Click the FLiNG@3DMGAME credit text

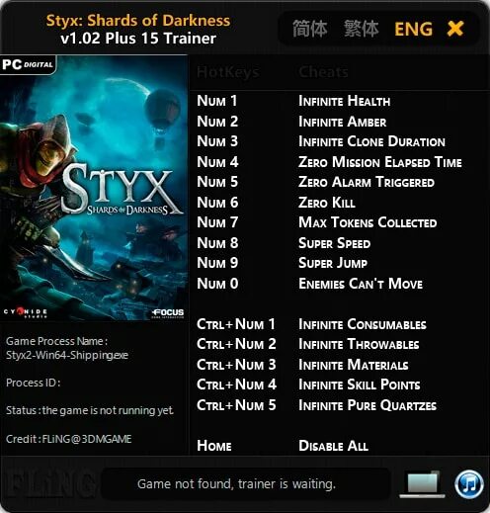(x=87, y=439)
